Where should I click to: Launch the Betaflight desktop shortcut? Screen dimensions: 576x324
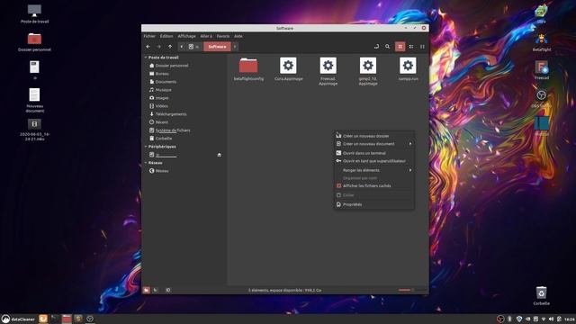(x=542, y=42)
